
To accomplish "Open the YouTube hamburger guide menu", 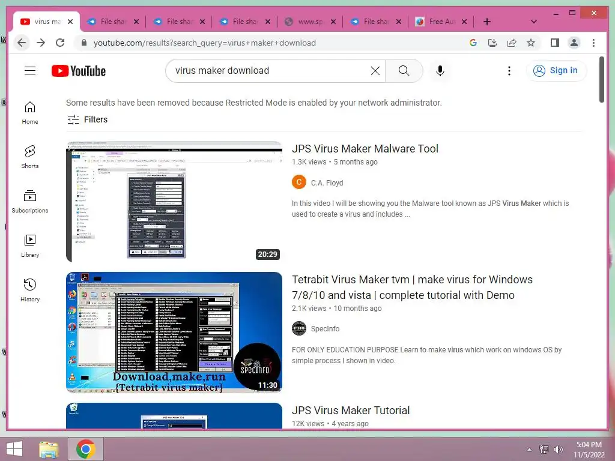I will (x=30, y=71).
